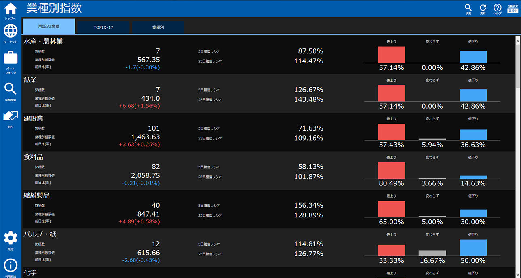Click the 5-day ratio 58.13%
The height and width of the screenshot is (278, 521).
(310, 167)
